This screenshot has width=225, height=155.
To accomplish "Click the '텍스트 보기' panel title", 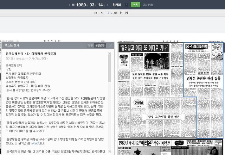I will (x=12, y=45).
